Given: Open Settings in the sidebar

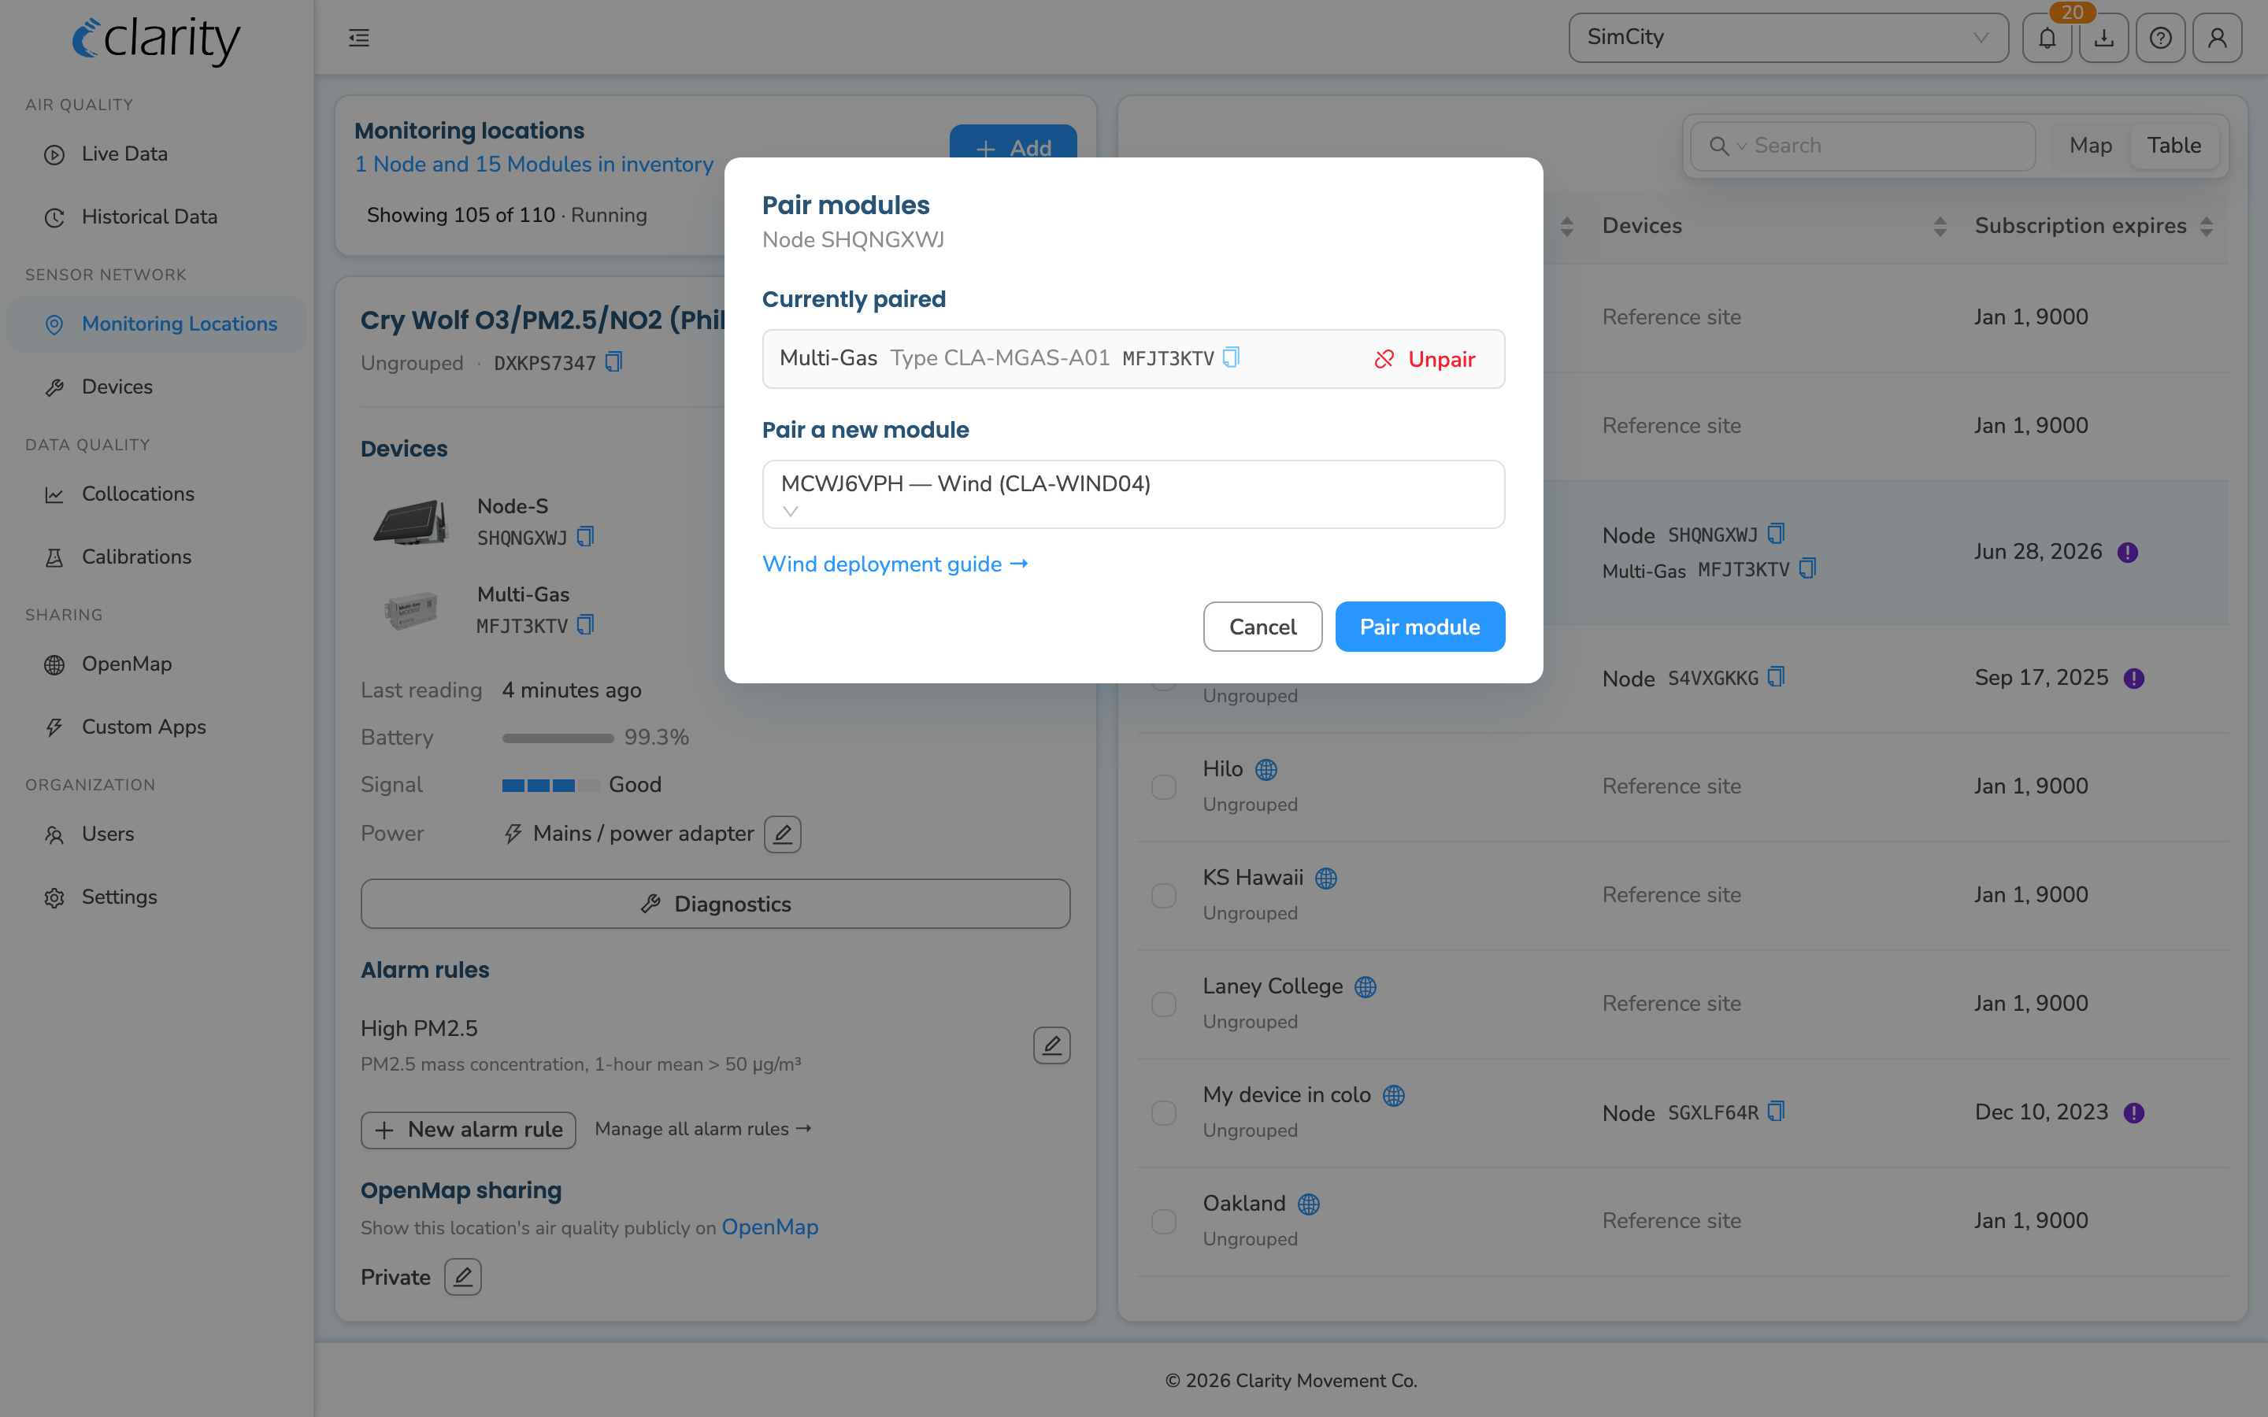Looking at the screenshot, I should [157, 897].
